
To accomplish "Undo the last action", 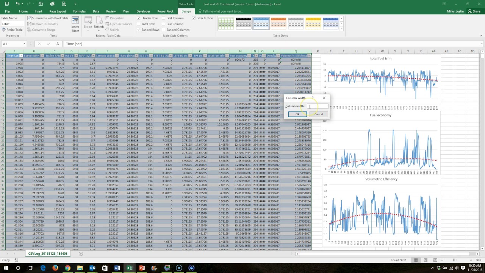I will pyautogui.click(x=17, y=4).
